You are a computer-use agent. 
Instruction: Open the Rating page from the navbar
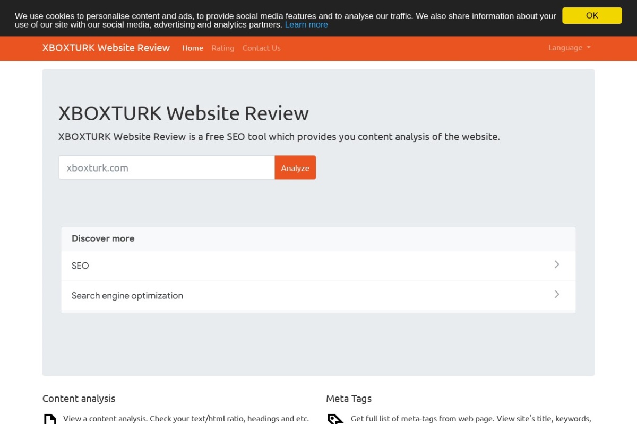click(222, 48)
